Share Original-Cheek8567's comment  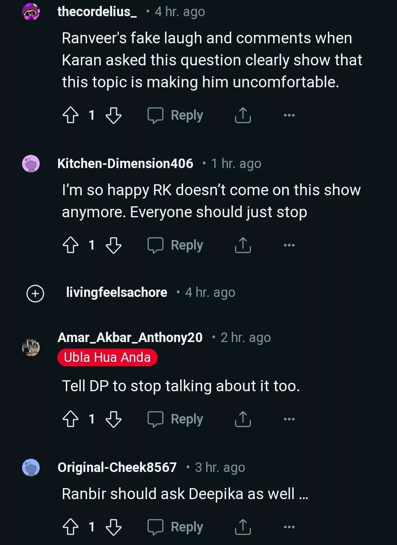click(243, 527)
